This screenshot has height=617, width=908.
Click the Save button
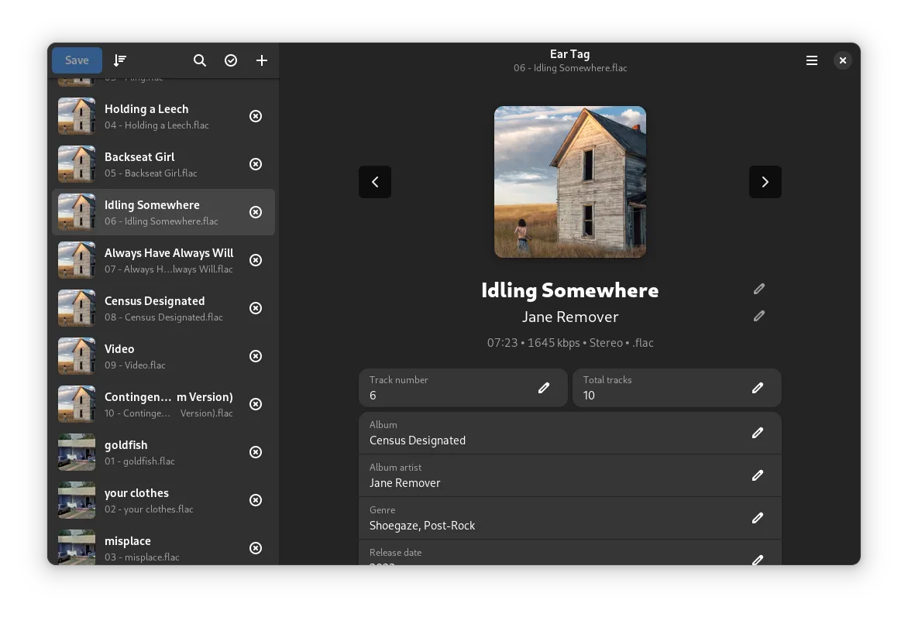pyautogui.click(x=76, y=60)
